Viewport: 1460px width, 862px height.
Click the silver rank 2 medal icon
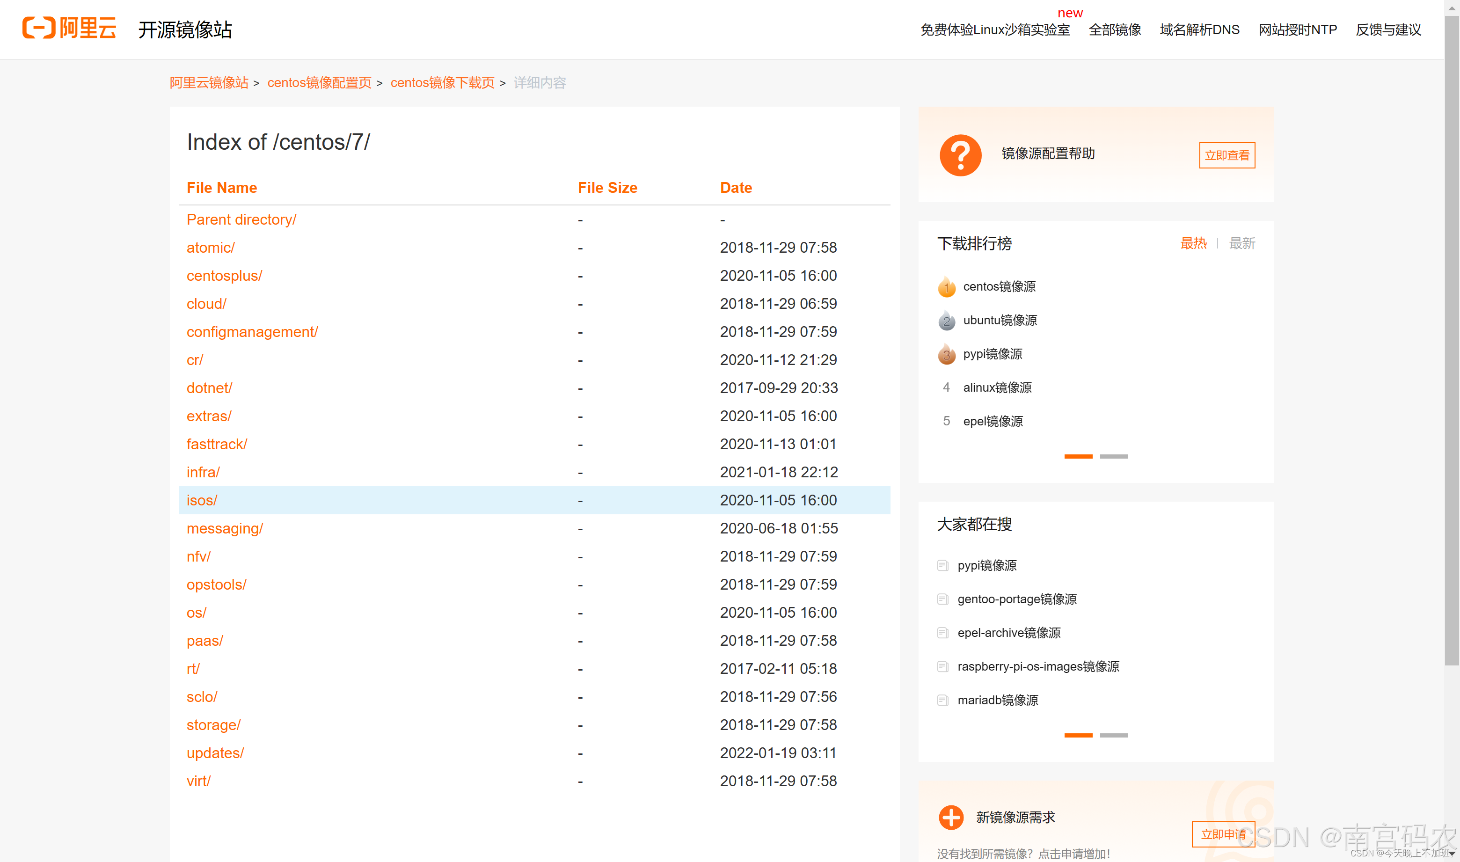[x=946, y=321]
